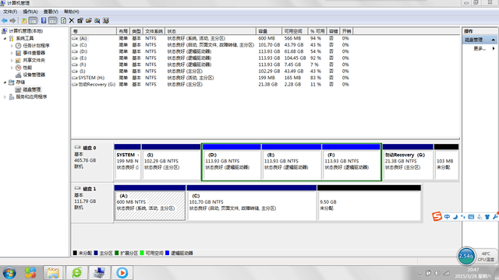Click the Delete X toolbar icon
499x280 pixels.
(x=72, y=21)
